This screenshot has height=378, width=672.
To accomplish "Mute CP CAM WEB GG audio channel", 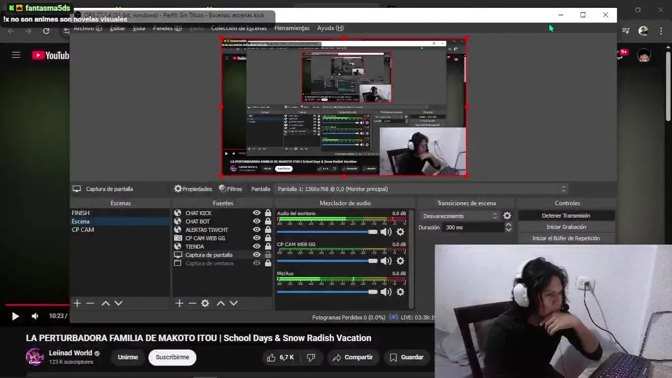I will pyautogui.click(x=386, y=261).
